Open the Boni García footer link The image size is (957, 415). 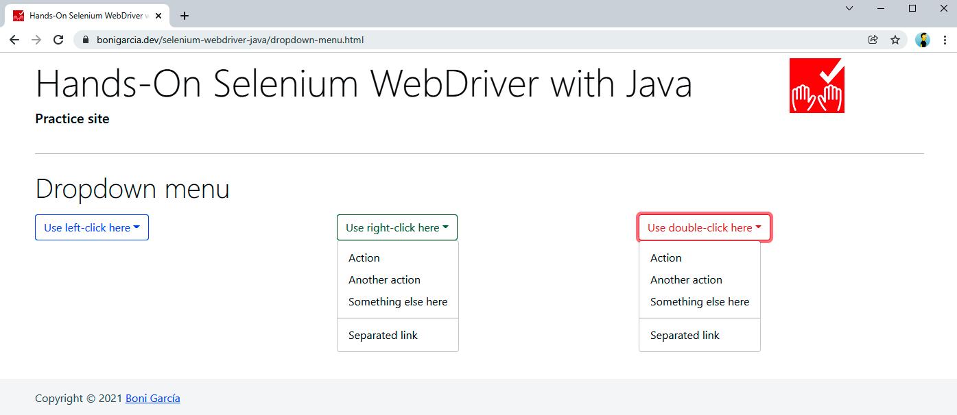pos(153,399)
